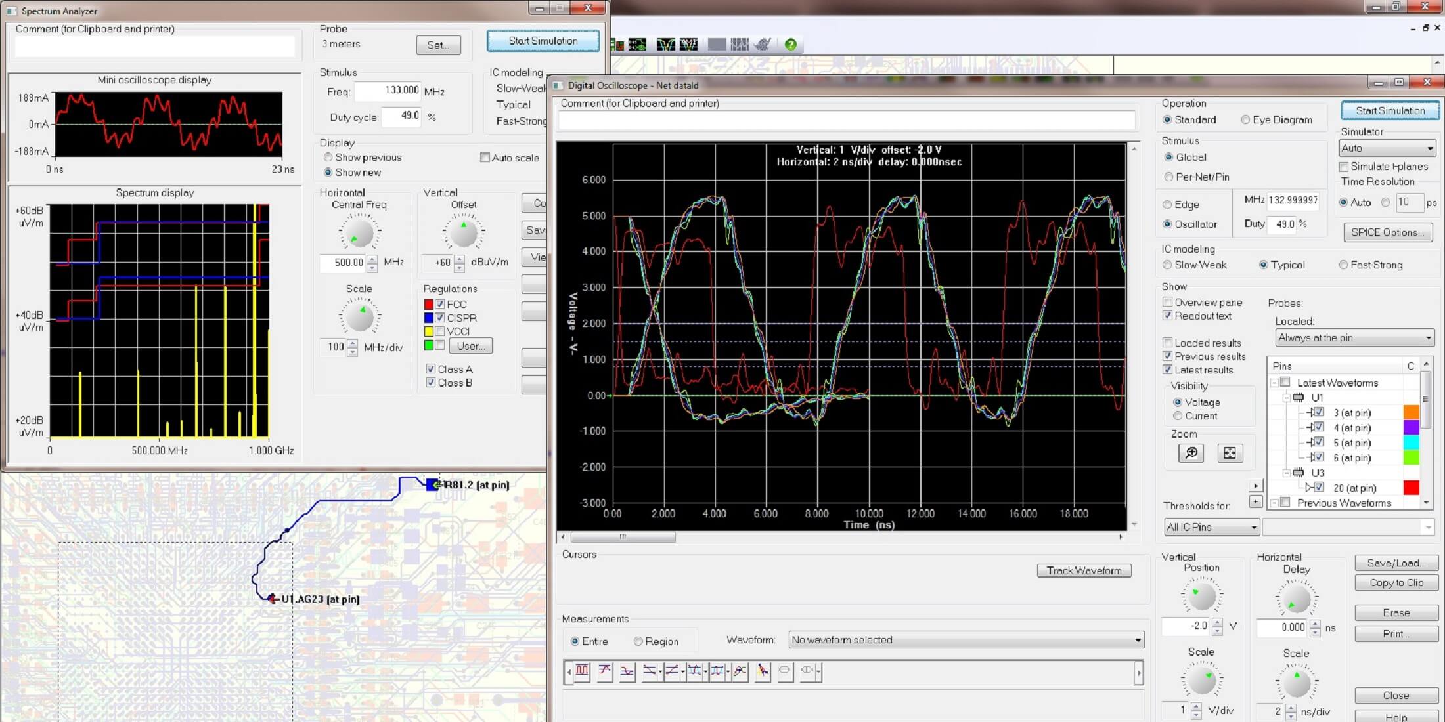
Task: Enable the Overview pane checkbox
Action: pos(1168,302)
